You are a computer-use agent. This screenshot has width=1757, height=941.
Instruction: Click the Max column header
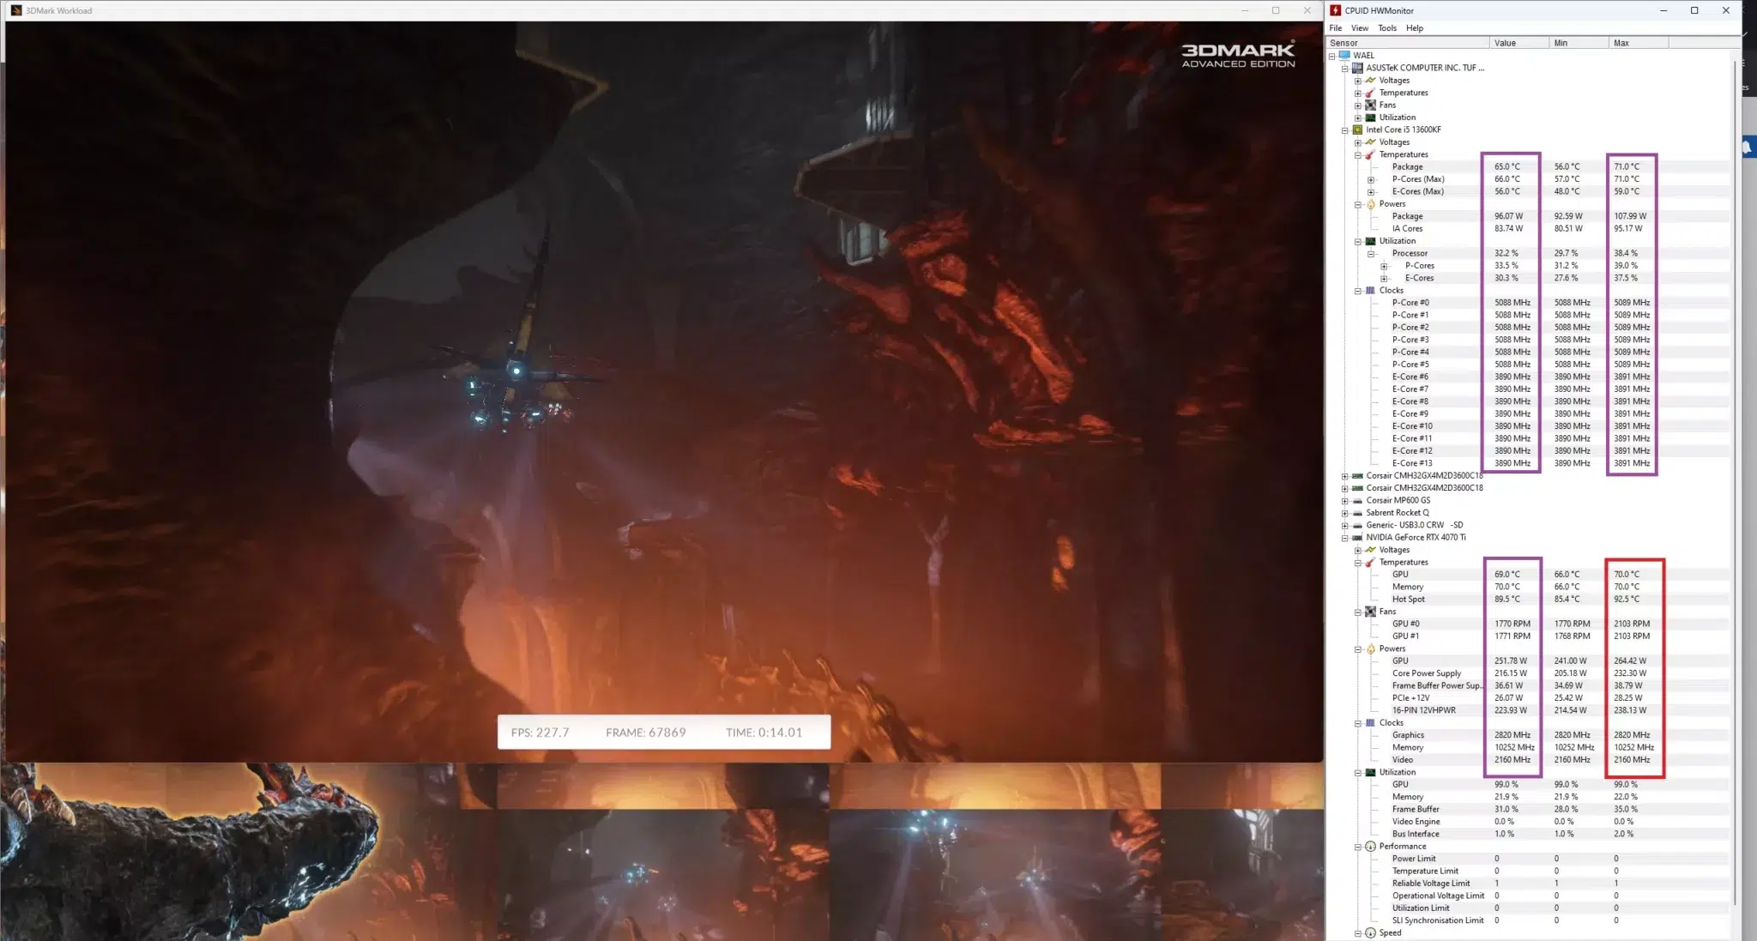pyautogui.click(x=1639, y=43)
